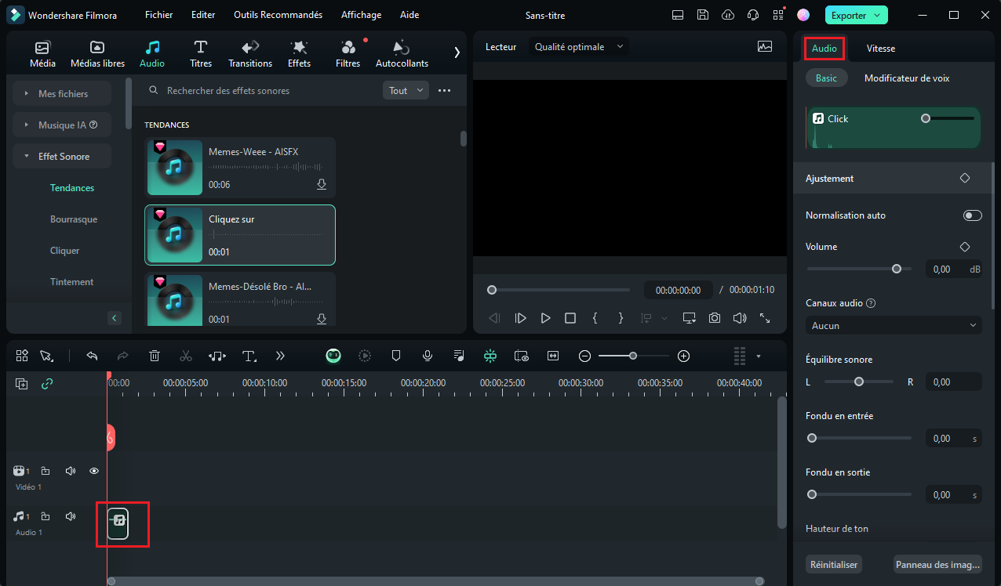Open the Tout filter dropdown
This screenshot has height=586, width=1001.
406,91
